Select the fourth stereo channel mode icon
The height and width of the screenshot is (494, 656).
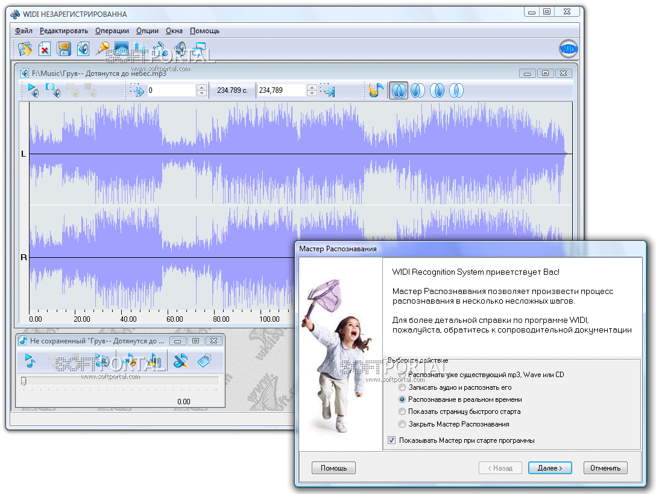456,90
